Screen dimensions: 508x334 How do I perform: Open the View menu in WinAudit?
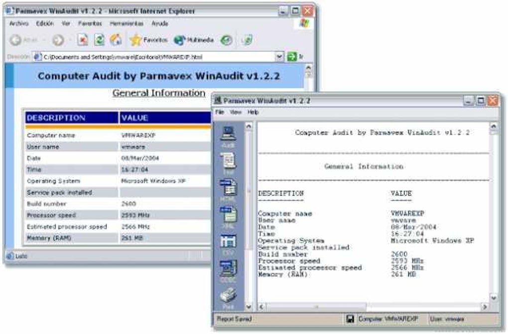click(x=236, y=112)
